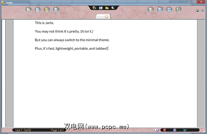This screenshot has height=134, width=207.
Task: Click the small round '0' button
Action: pyautogui.click(x=198, y=11)
